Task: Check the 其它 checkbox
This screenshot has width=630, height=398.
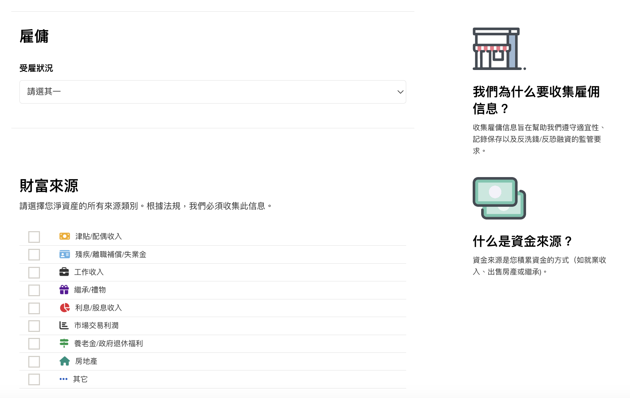Action: coord(34,379)
